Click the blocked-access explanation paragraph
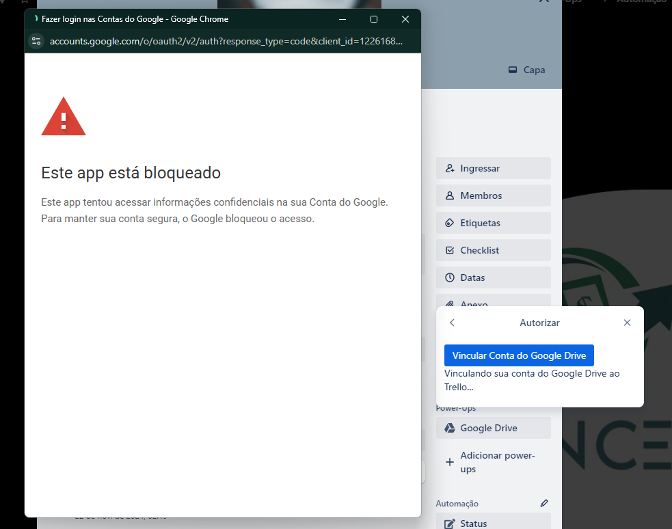 tap(214, 211)
